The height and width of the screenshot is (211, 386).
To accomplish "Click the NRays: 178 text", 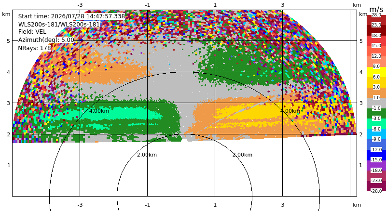I will click(34, 48).
